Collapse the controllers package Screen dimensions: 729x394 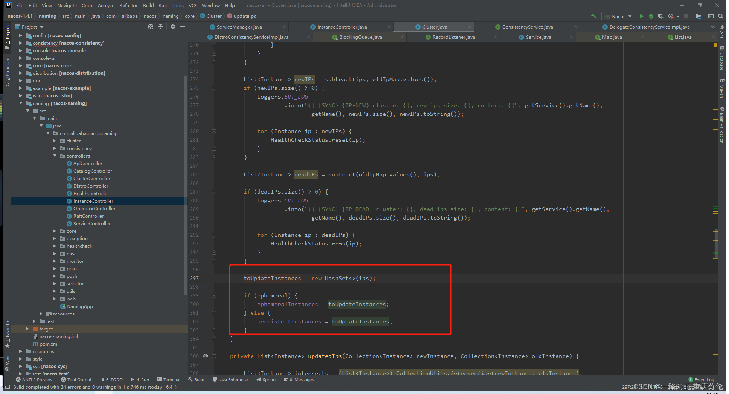tap(55, 156)
